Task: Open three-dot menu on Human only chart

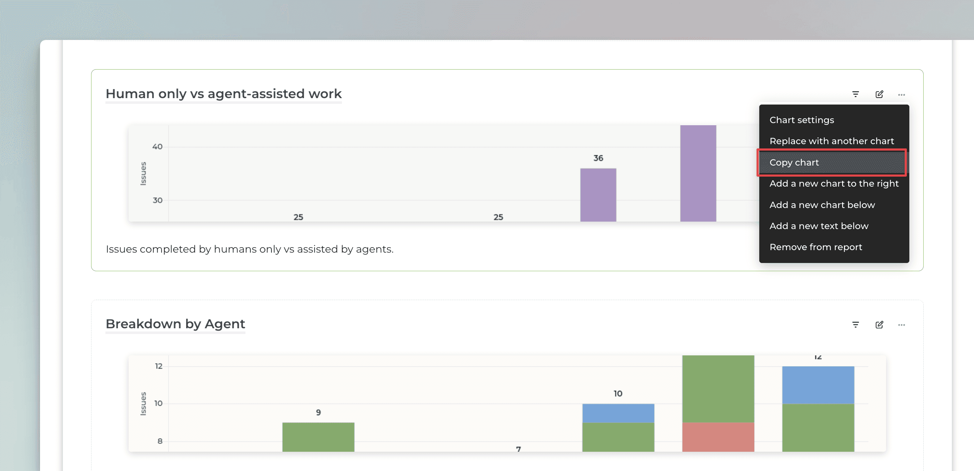Action: (901, 95)
